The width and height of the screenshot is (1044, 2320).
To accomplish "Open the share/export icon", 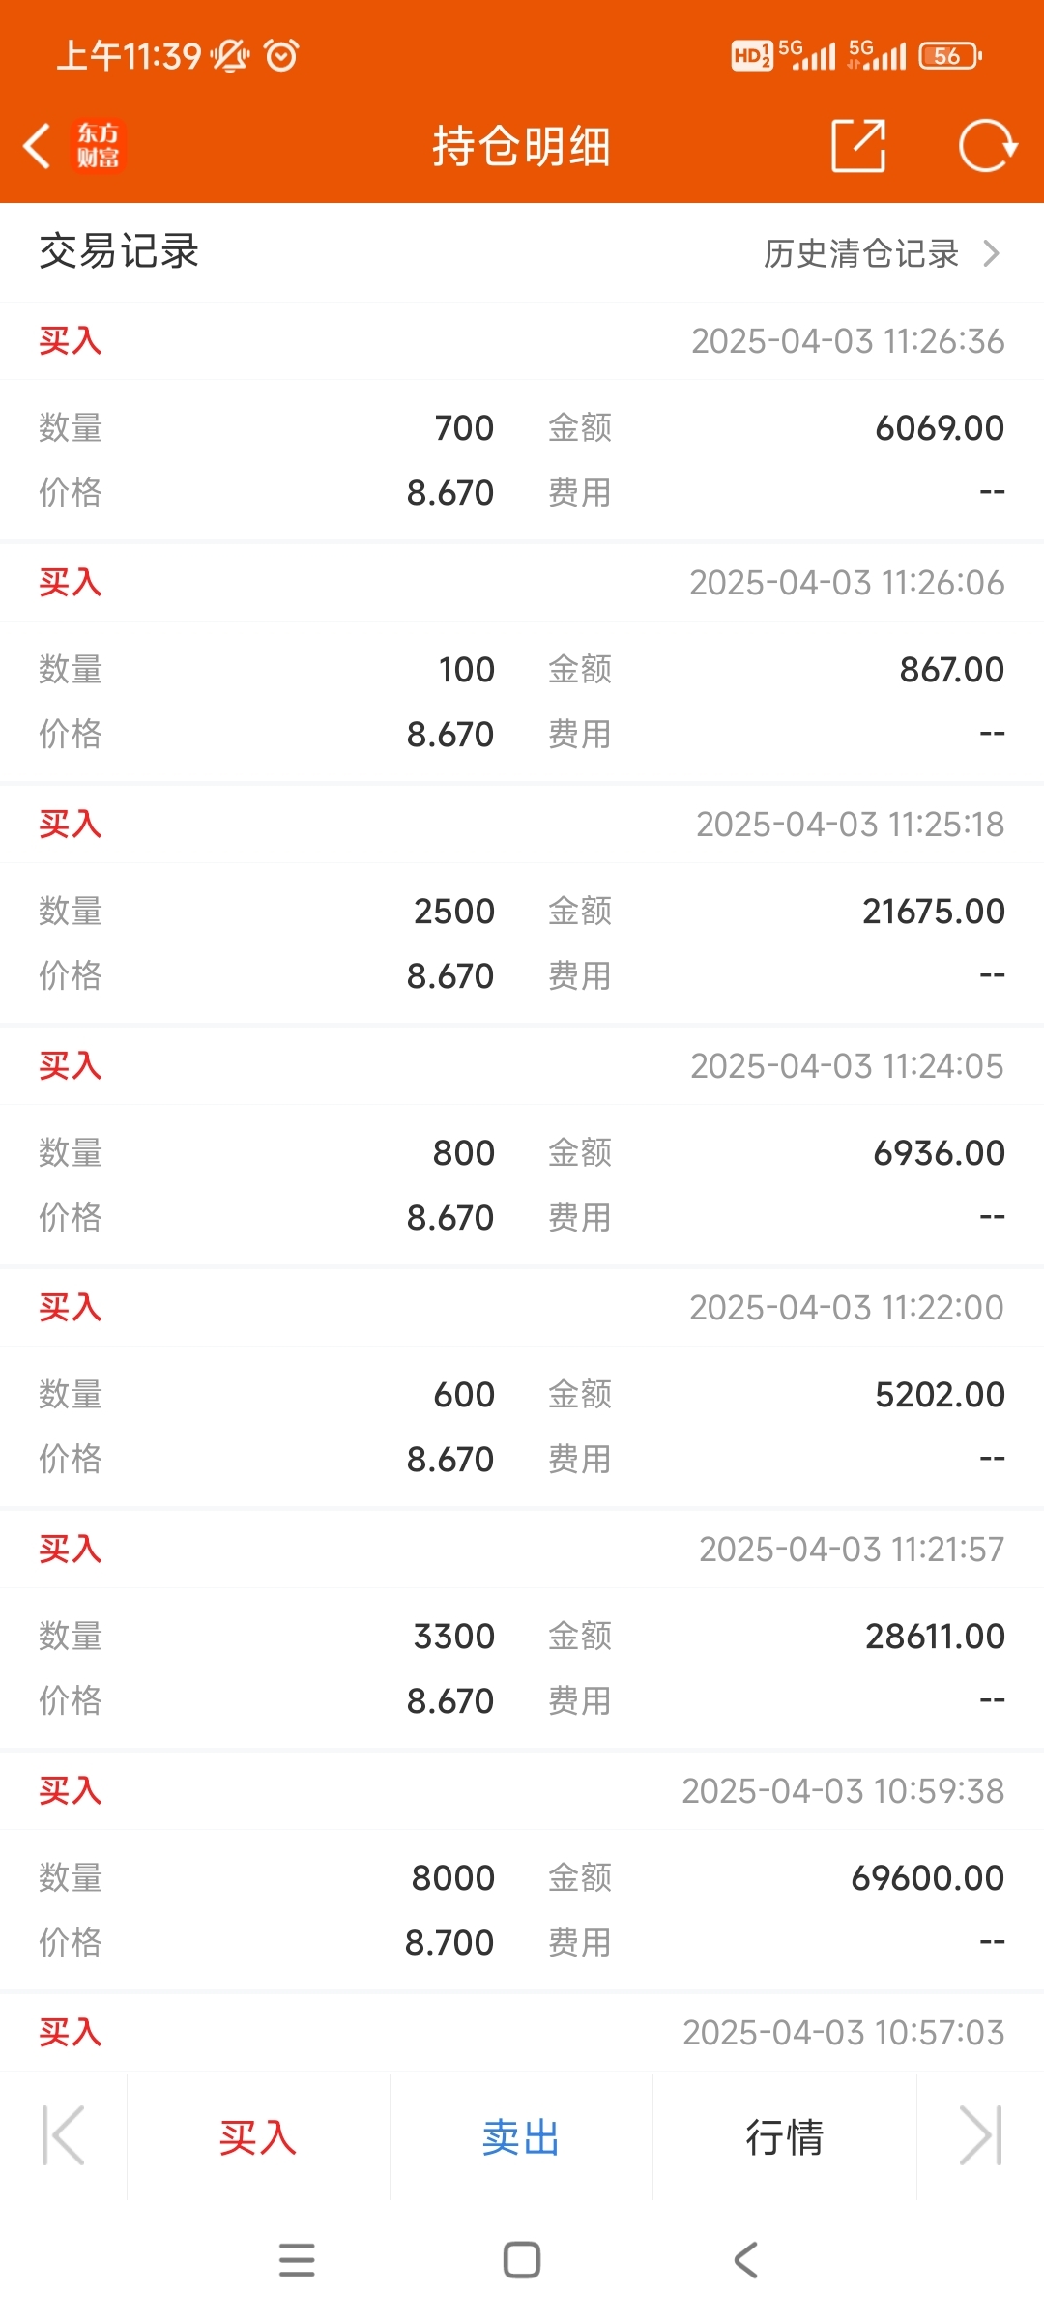I will [858, 146].
